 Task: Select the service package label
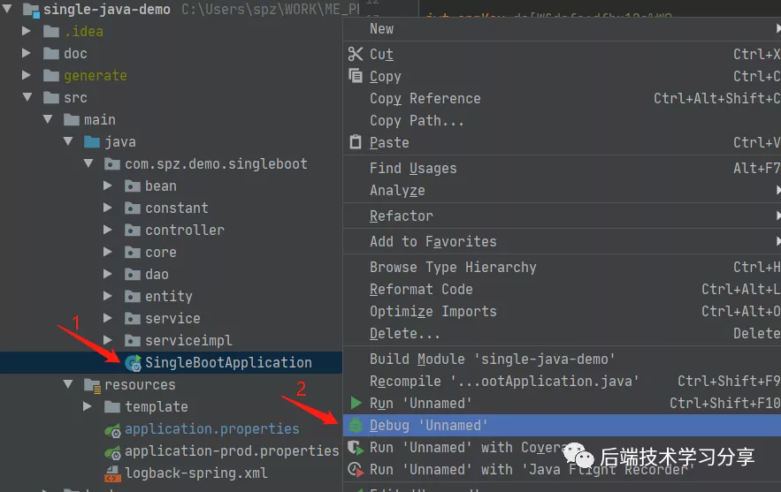pos(172,318)
